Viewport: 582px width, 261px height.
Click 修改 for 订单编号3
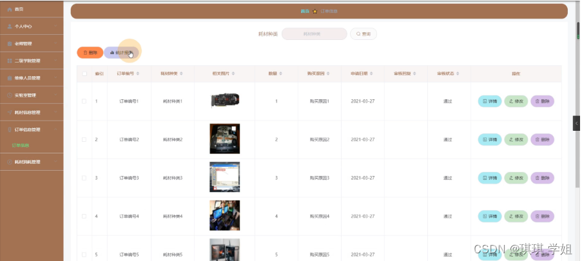516,178
